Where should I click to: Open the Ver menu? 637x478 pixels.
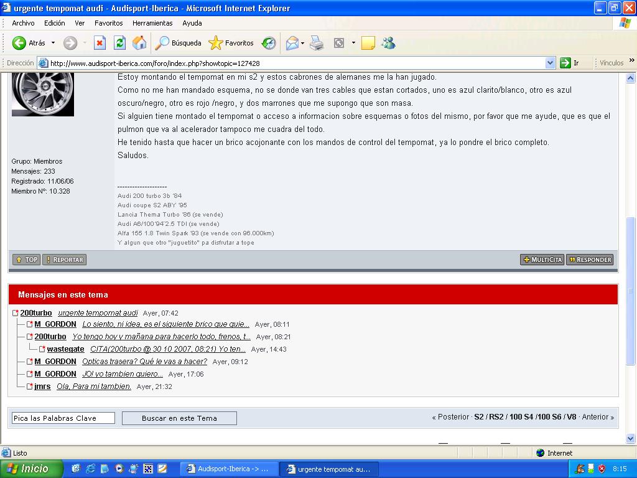click(80, 23)
